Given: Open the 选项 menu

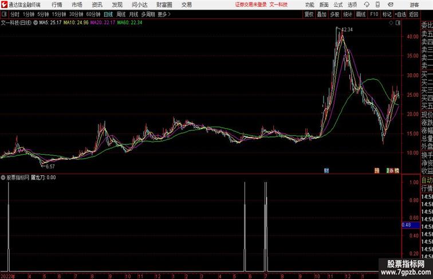Looking at the screenshot, I should pyautogui.click(x=352, y=5).
